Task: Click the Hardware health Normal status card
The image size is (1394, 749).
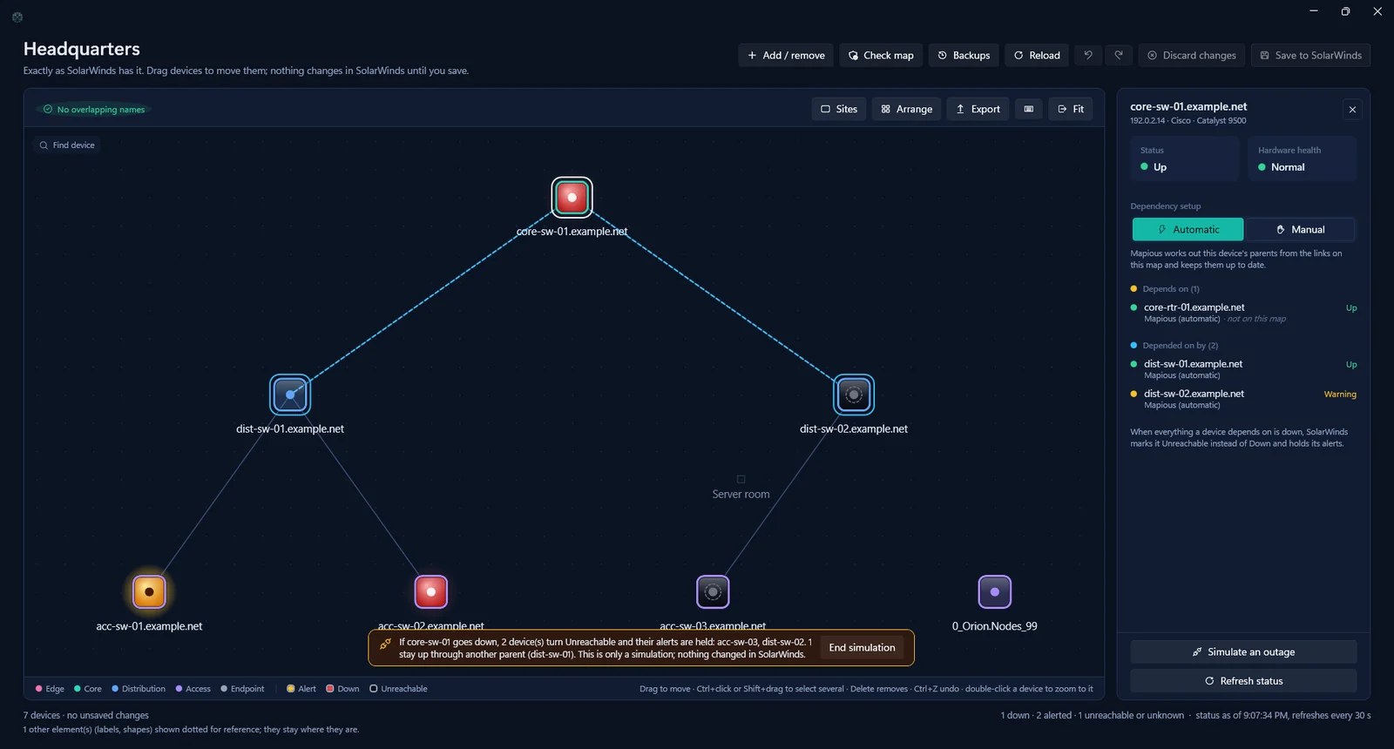Action: click(1302, 159)
